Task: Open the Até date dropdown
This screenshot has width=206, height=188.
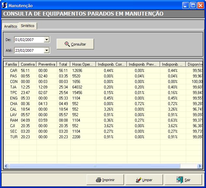Action: point(47,50)
